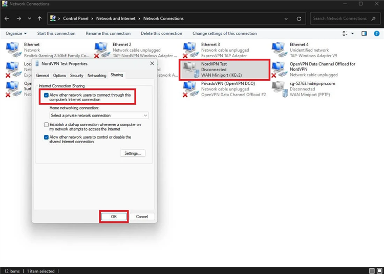Select the Ethernet 3 adapter icon
This screenshot has height=274, width=384.
(190, 50)
